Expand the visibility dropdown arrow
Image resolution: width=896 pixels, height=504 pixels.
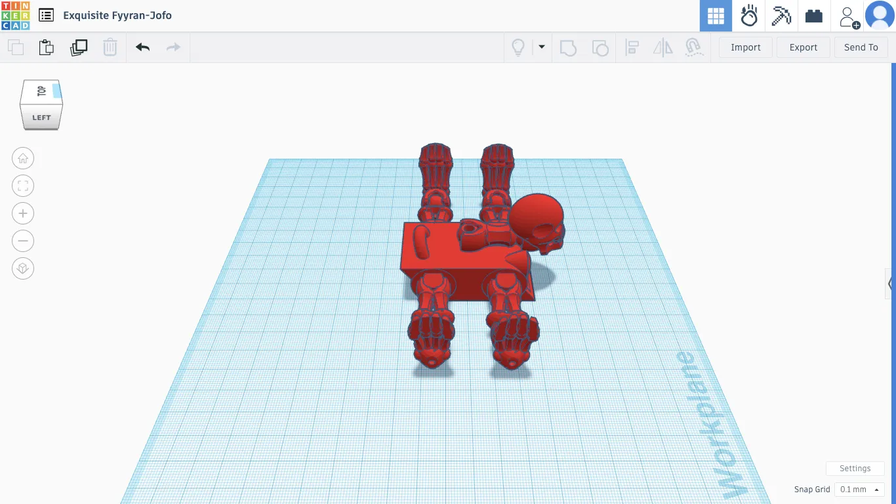(542, 47)
